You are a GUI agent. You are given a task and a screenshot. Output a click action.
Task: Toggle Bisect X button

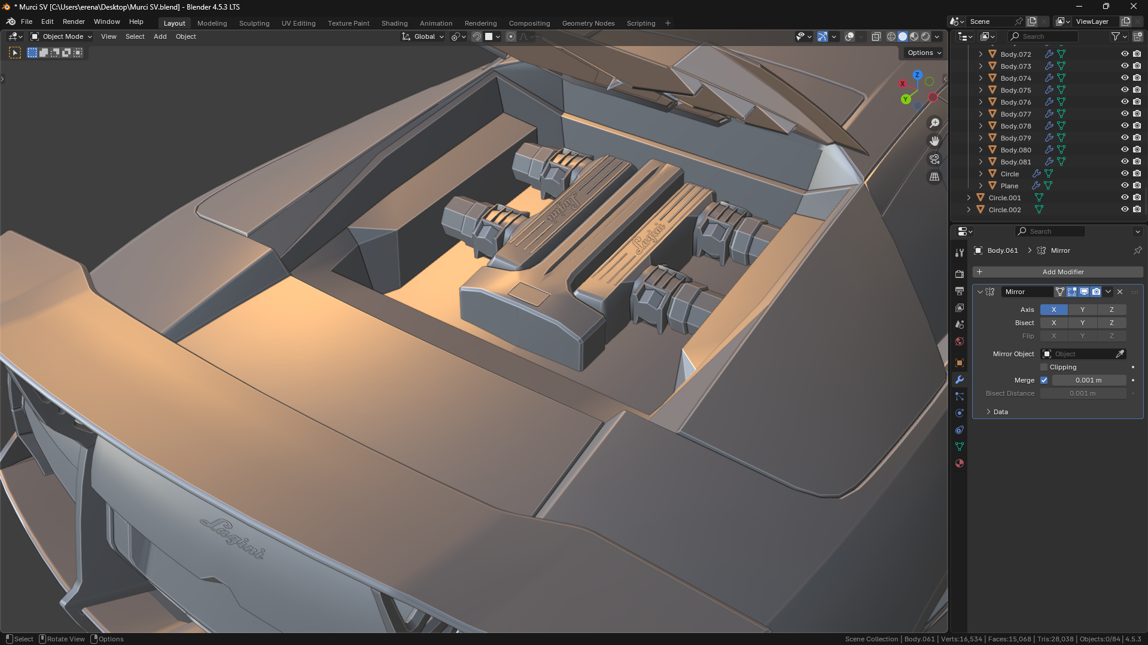[x=1053, y=323]
